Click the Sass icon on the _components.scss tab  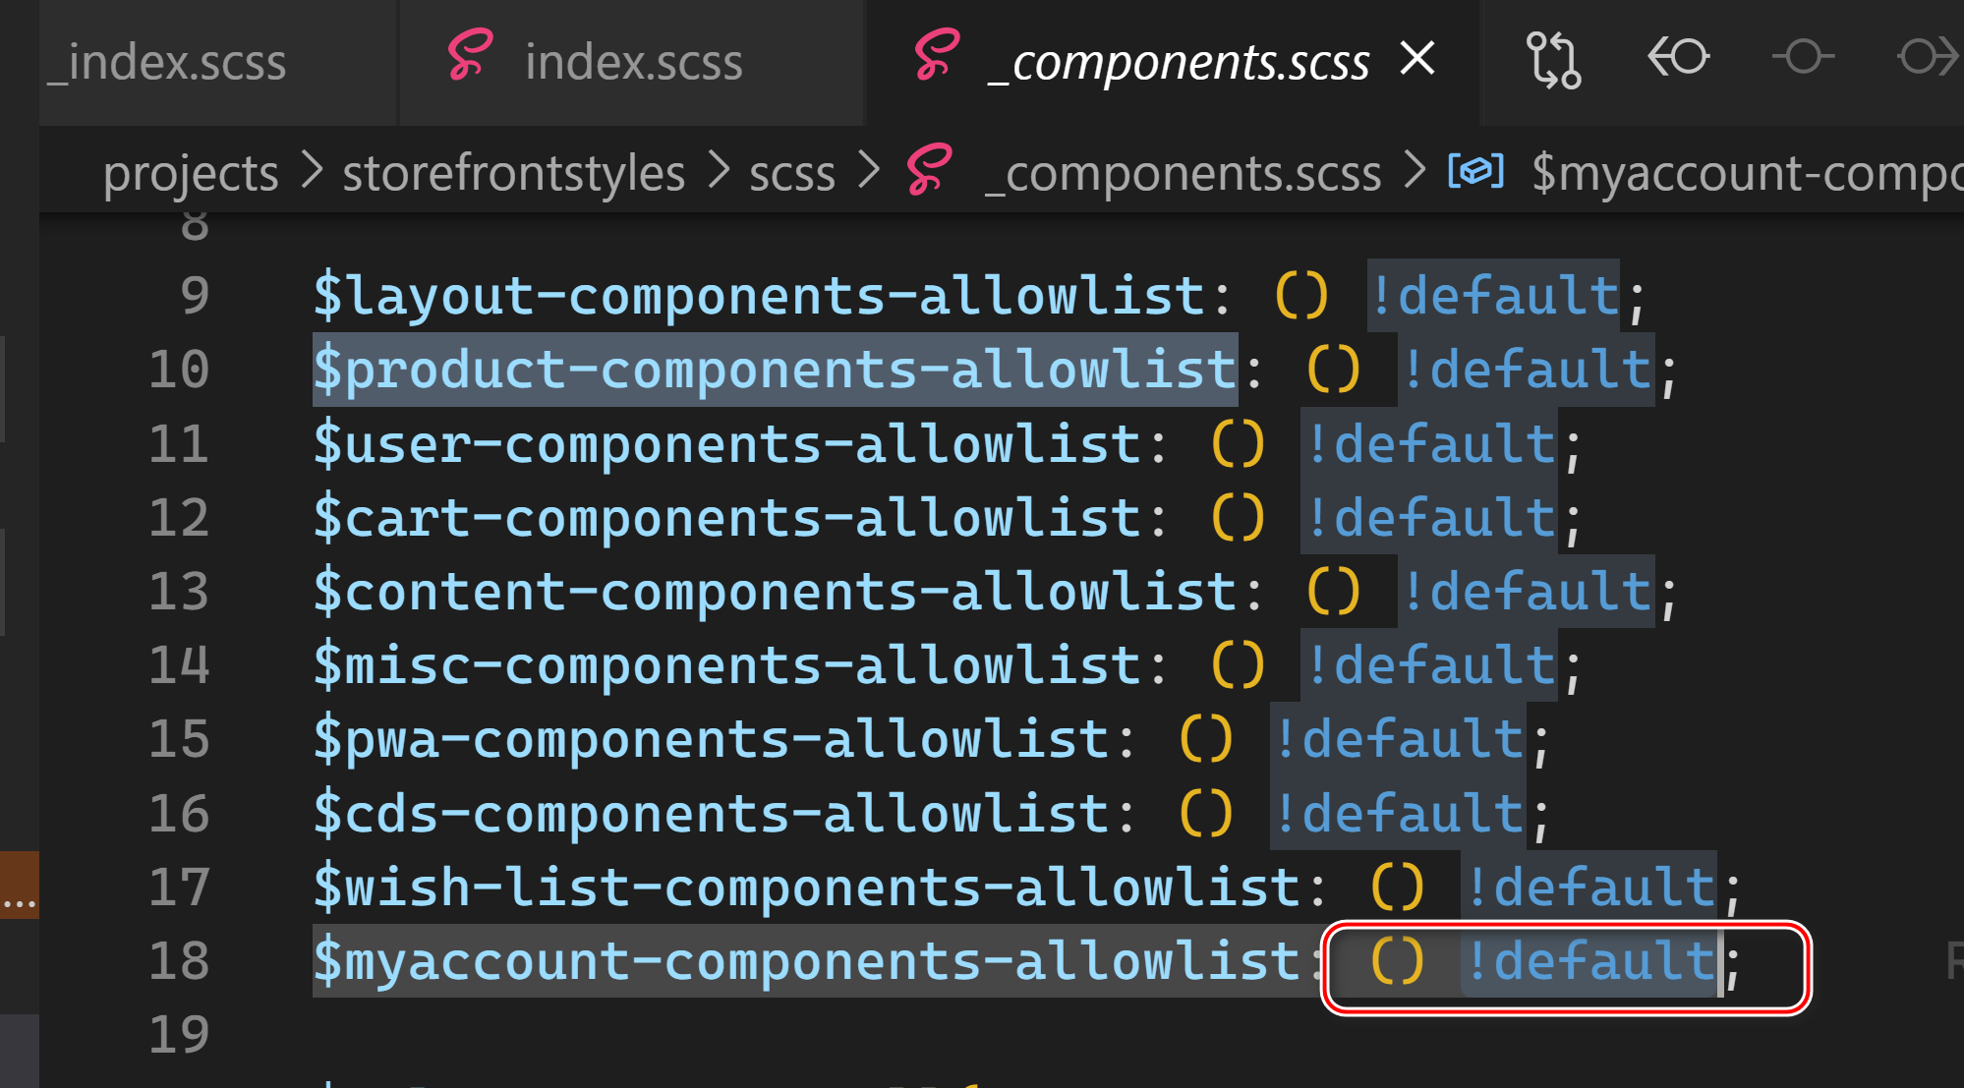936,56
